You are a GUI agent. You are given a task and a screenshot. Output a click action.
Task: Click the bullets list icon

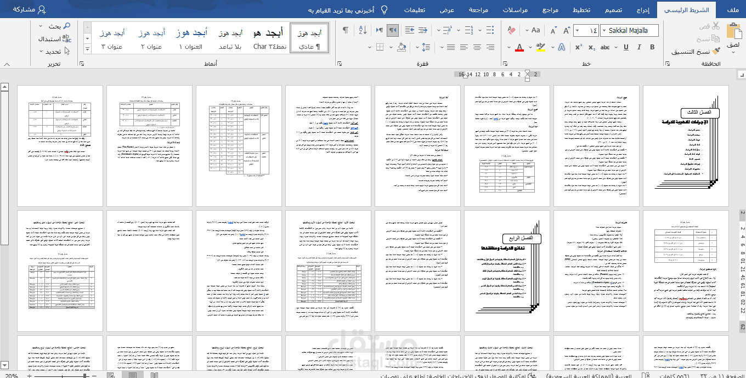[x=490, y=30]
